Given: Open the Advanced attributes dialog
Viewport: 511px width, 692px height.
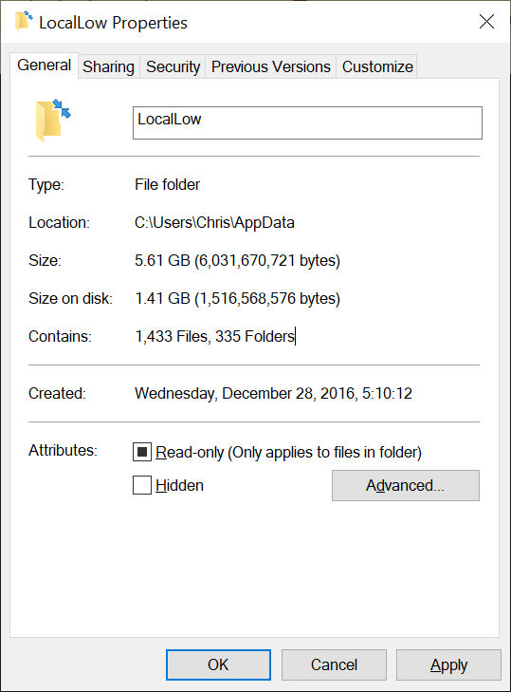Looking at the screenshot, I should [x=406, y=485].
